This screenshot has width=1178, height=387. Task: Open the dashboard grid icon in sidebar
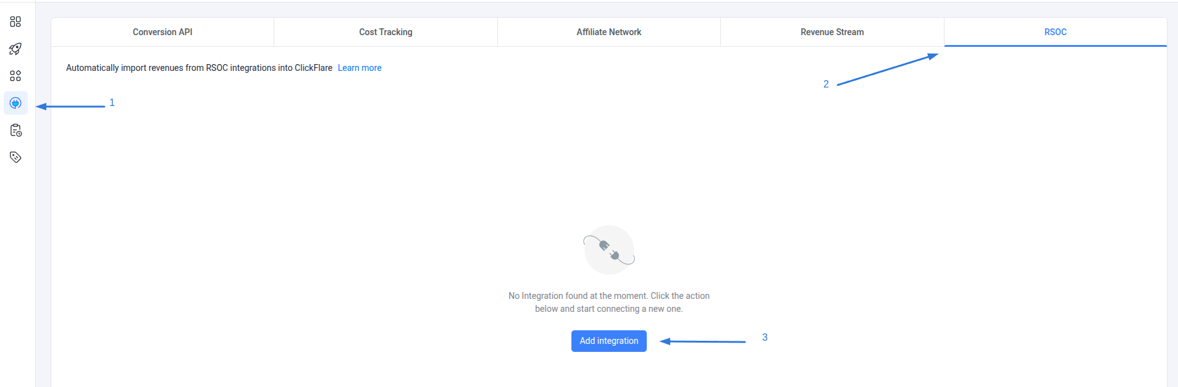[x=15, y=22]
